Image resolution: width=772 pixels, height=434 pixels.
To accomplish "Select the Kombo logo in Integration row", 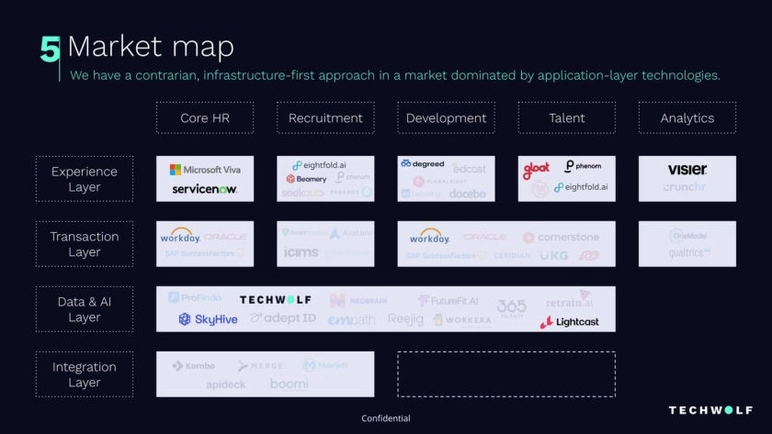I will (193, 366).
